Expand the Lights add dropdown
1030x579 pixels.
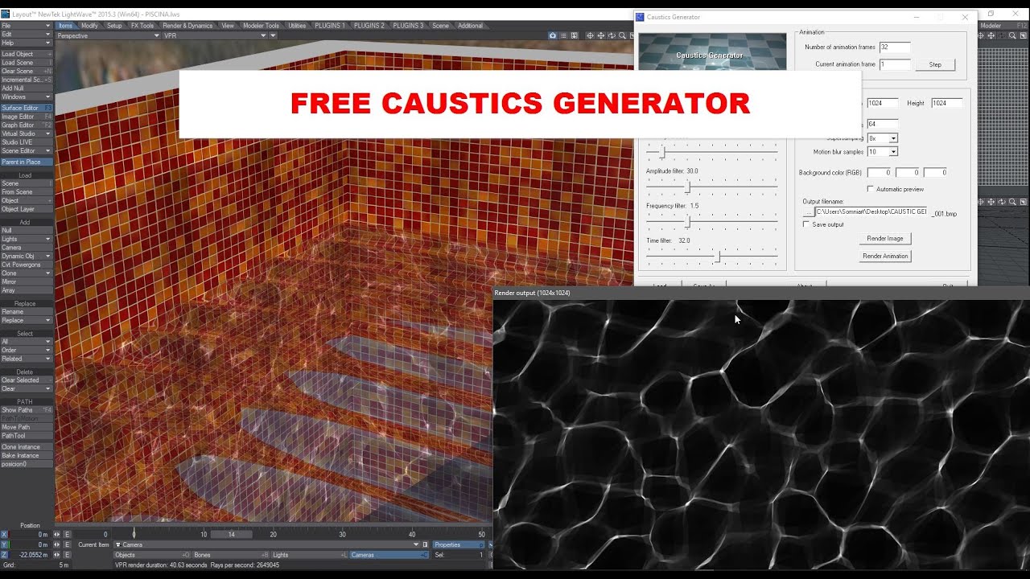[27, 239]
